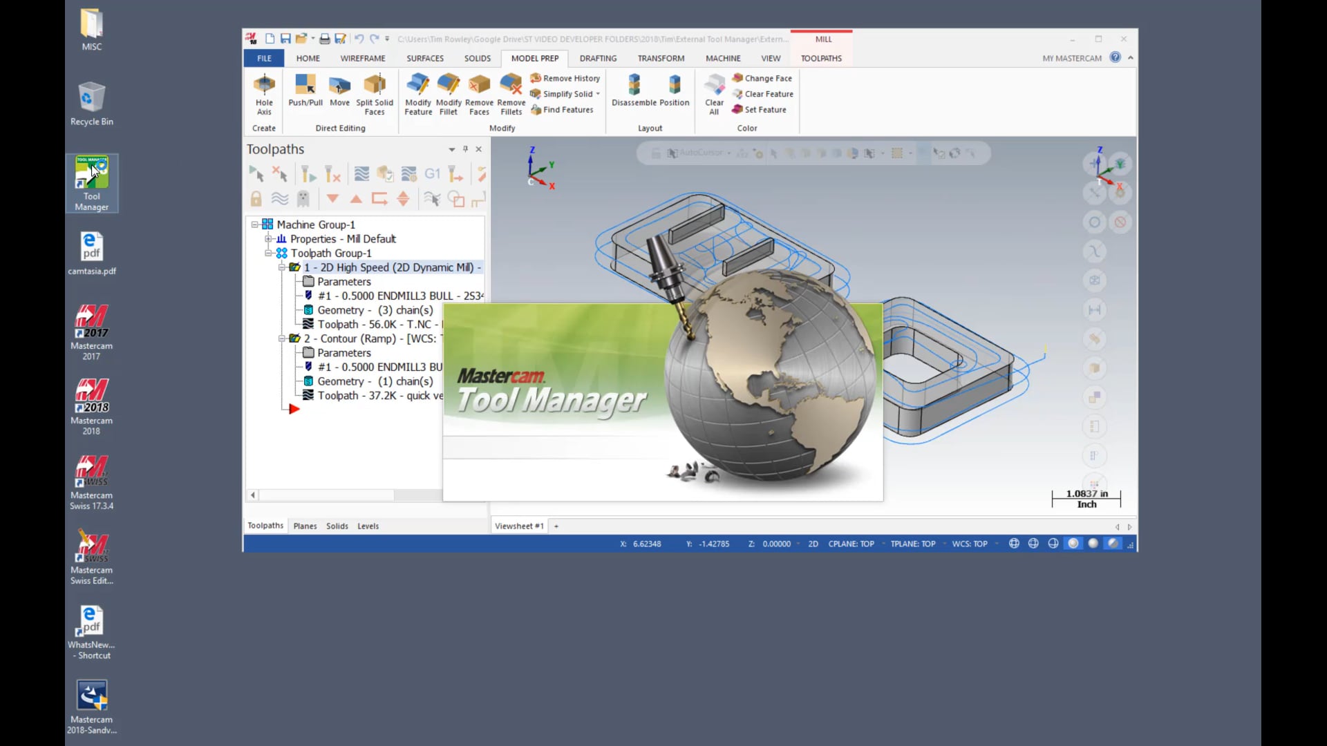Click the Planes tab at bottom panel

point(305,526)
